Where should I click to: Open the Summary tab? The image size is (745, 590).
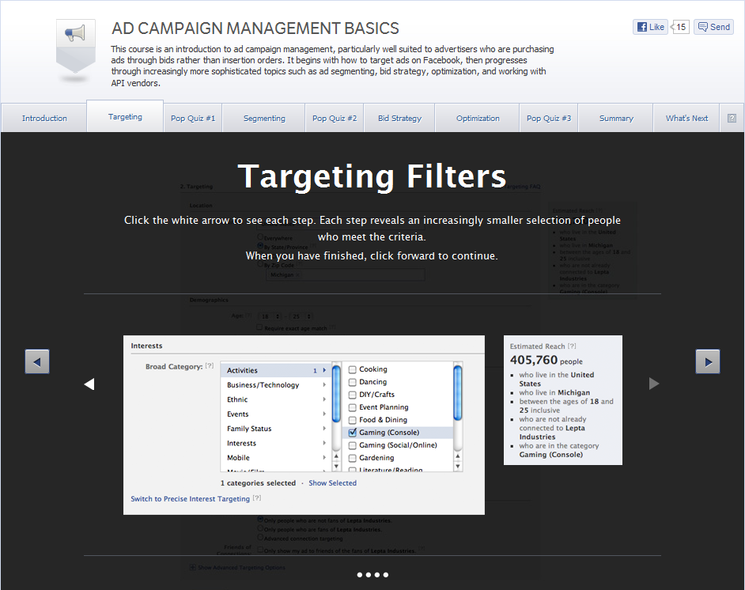616,118
